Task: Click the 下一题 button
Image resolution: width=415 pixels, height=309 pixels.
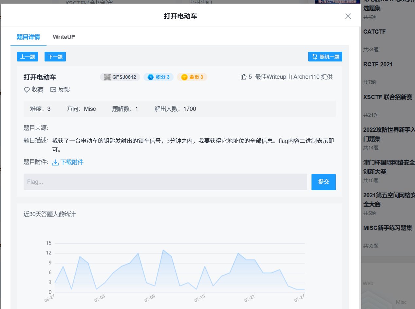Action: pos(55,56)
